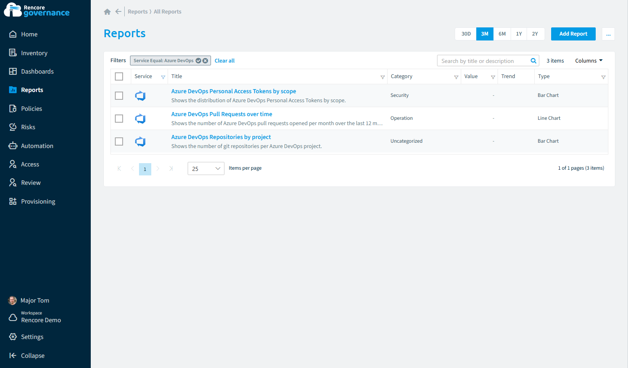Open the Settings gear icon
The image size is (628, 368).
(x=13, y=337)
